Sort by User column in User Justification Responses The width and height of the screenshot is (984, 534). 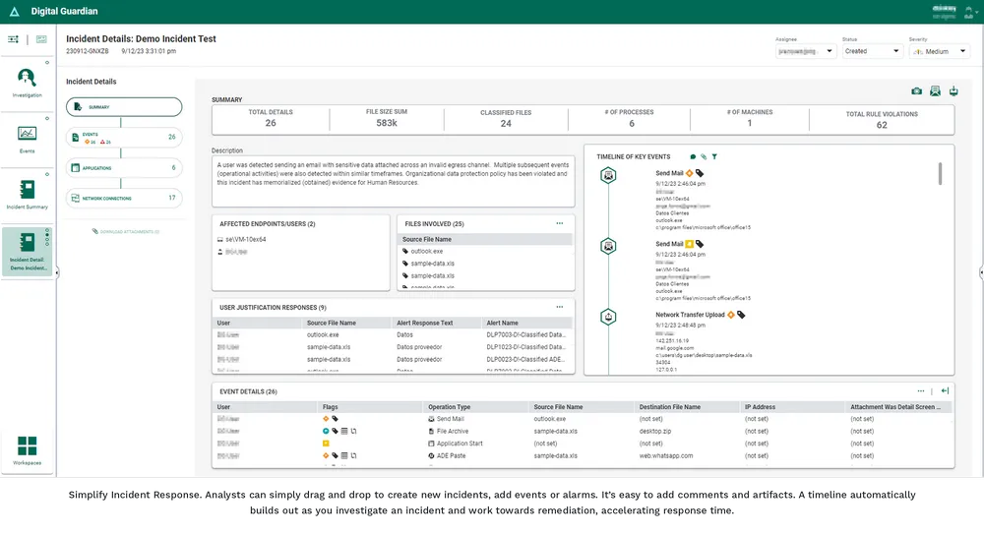[x=223, y=323]
